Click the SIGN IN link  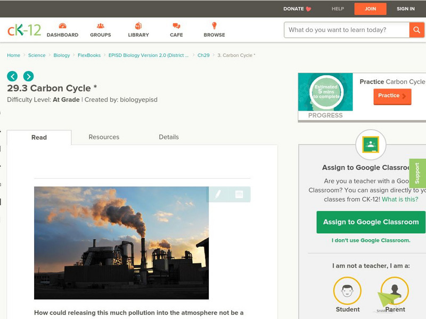pyautogui.click(x=406, y=9)
